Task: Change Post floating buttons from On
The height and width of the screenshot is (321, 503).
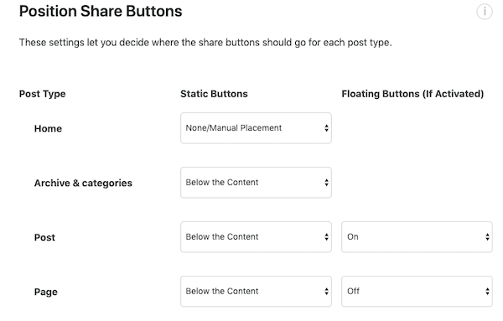Action: click(417, 237)
